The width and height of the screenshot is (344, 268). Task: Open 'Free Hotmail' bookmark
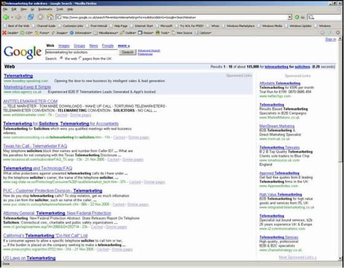(x=96, y=26)
